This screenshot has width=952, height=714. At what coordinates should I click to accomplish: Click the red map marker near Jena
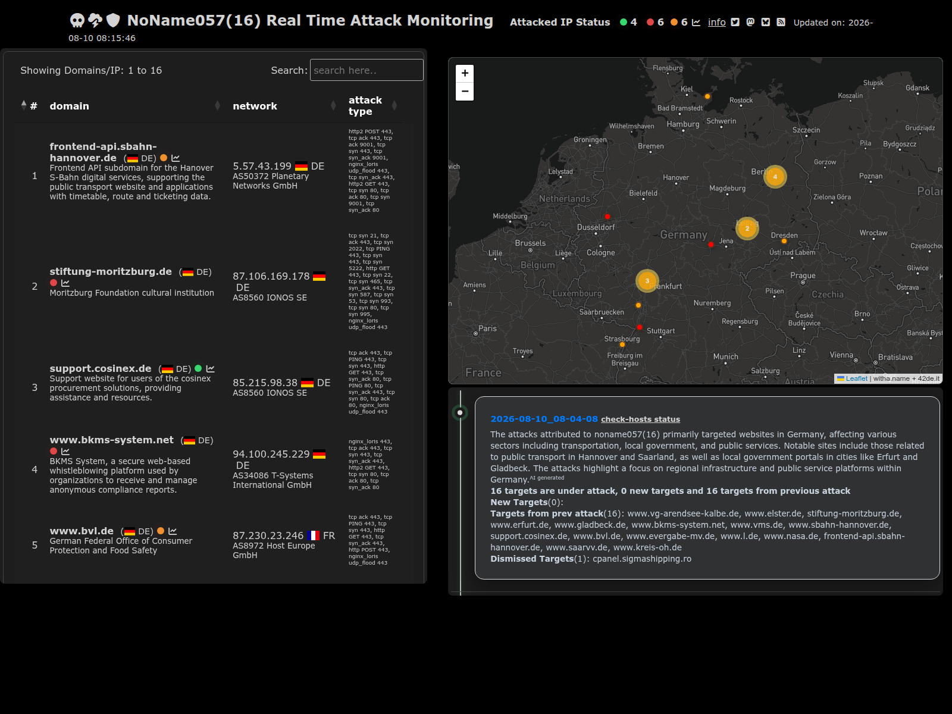pos(711,245)
